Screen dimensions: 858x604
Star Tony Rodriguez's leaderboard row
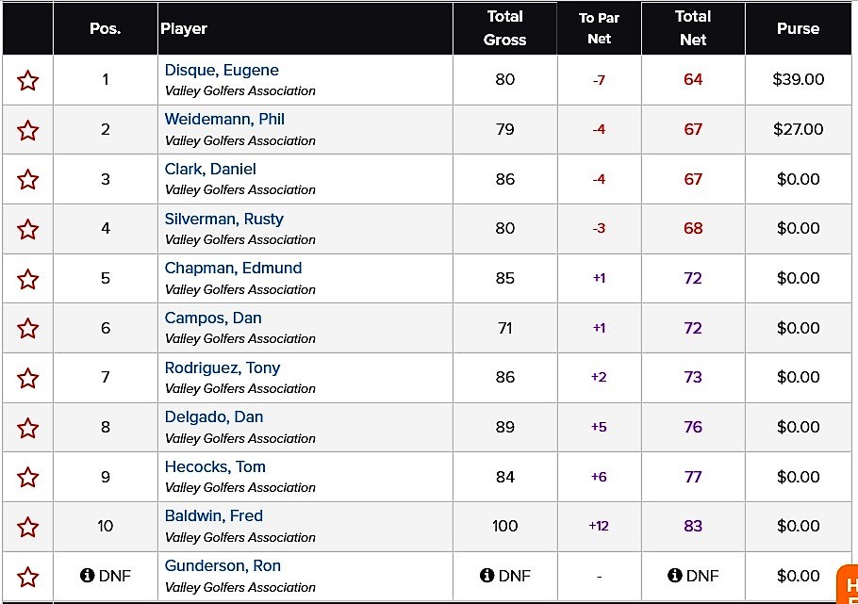[28, 378]
